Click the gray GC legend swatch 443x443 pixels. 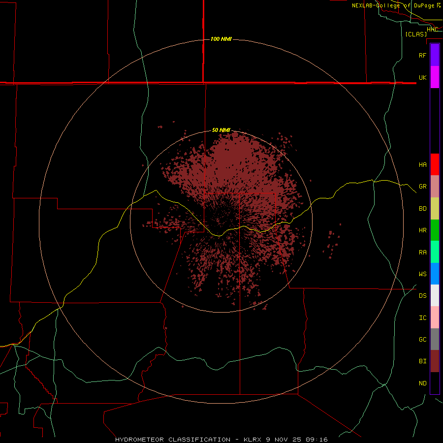point(435,339)
